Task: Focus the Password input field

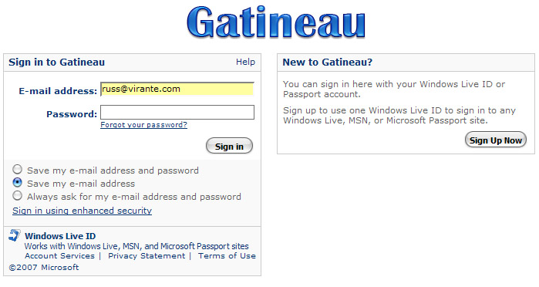Action: pyautogui.click(x=177, y=113)
